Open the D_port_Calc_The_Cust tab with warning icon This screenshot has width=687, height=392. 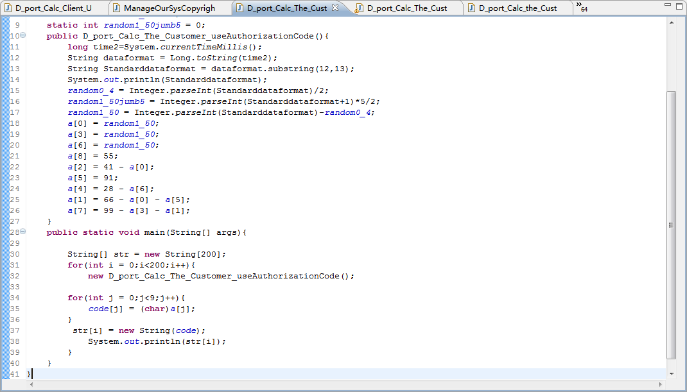click(407, 8)
